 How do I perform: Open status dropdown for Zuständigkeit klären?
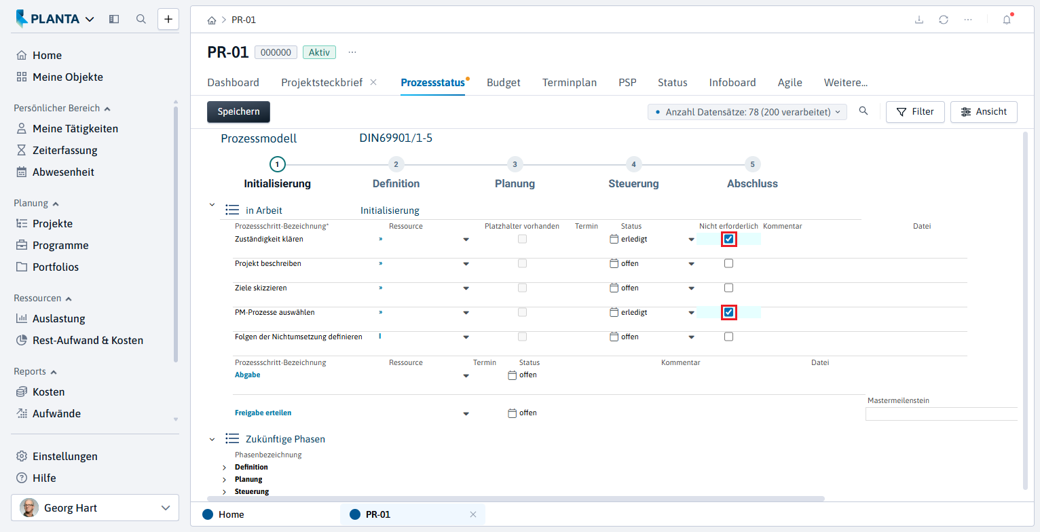pos(691,240)
